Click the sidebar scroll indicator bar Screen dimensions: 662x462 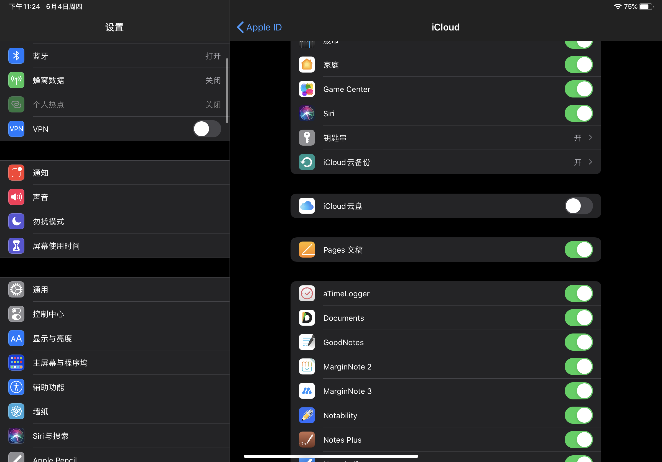pyautogui.click(x=227, y=91)
